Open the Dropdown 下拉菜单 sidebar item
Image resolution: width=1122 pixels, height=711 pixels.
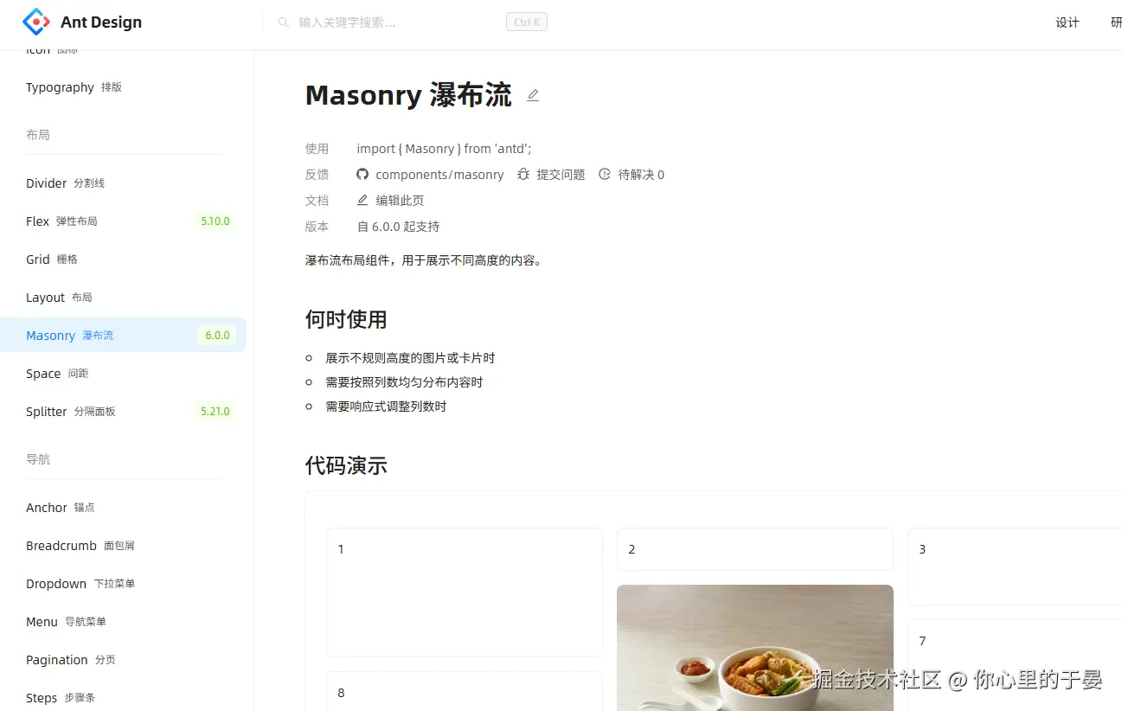(123, 584)
